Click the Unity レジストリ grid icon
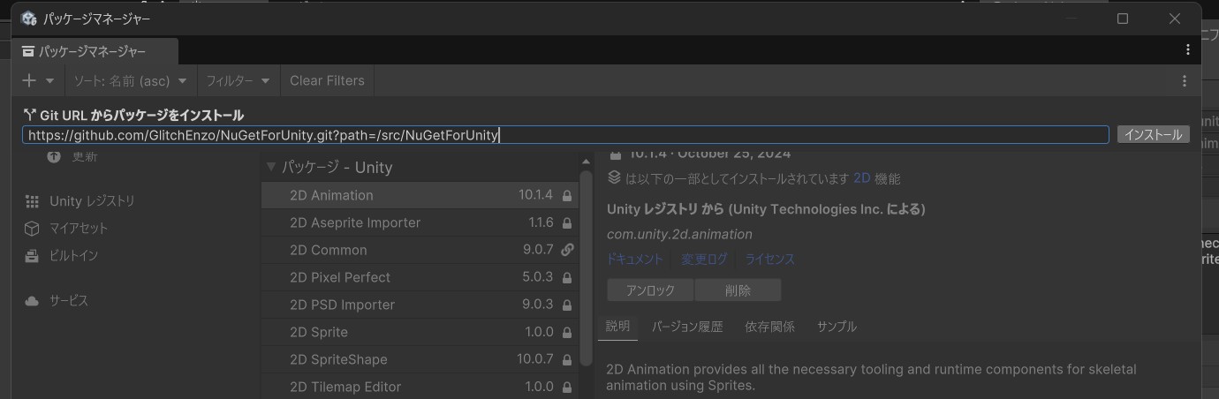The height and width of the screenshot is (399, 1219). (33, 201)
